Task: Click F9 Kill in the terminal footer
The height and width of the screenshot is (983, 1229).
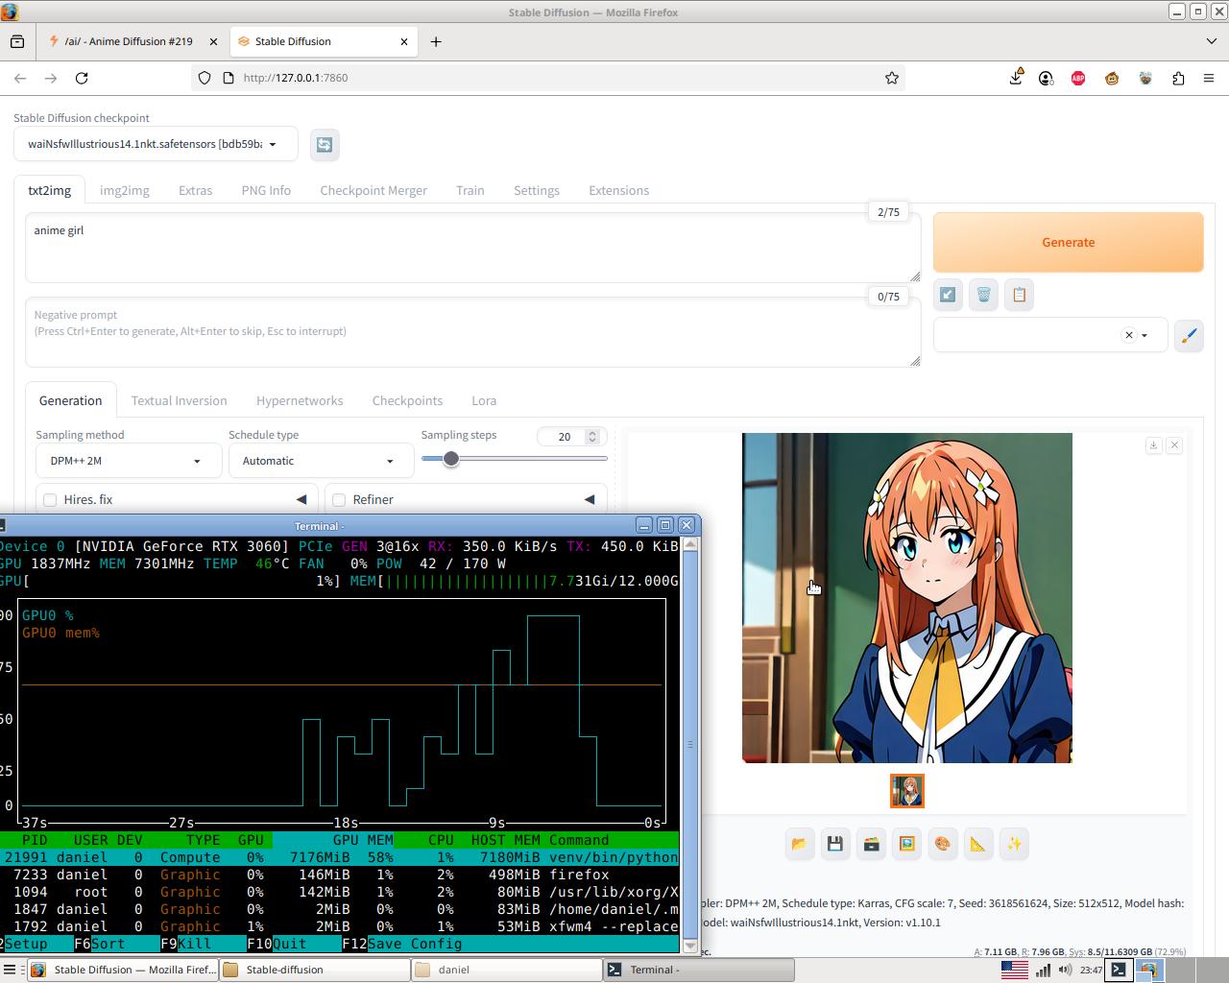Action: 186,944
